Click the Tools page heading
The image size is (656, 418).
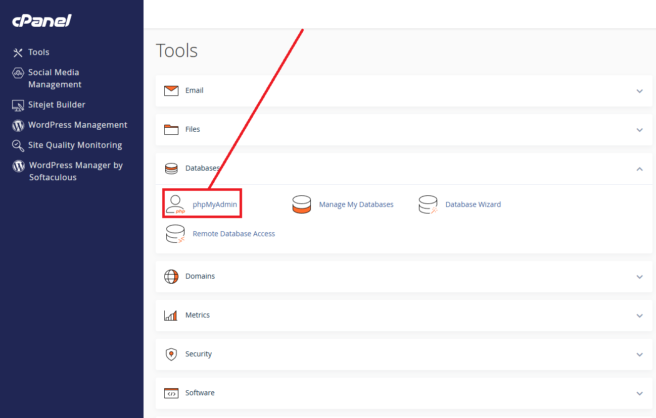[x=177, y=51]
